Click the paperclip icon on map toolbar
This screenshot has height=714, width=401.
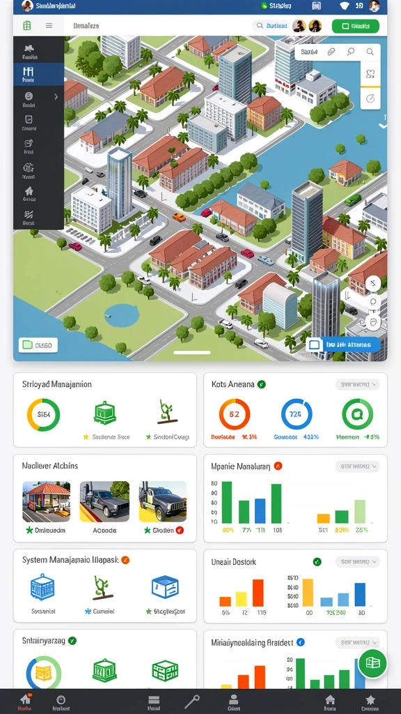pos(331,52)
